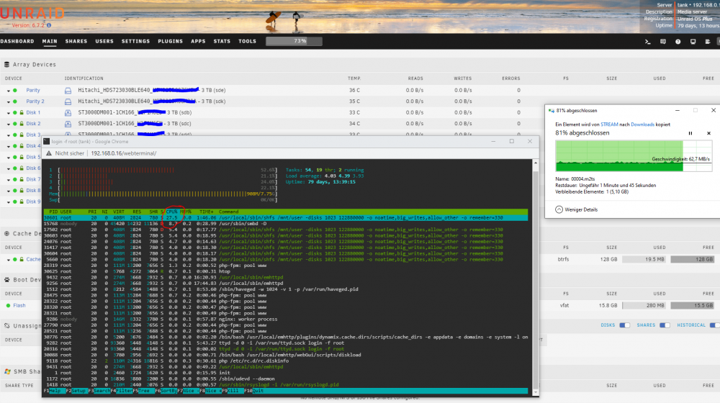Open the web terminal icon in header

tap(647, 41)
